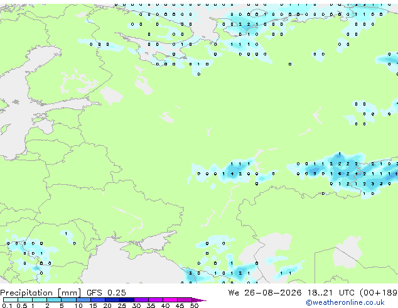398x308 pixels.
Task: Select the lightest 0.1–0.5 mm legend swatch
Action: [x=11, y=300]
